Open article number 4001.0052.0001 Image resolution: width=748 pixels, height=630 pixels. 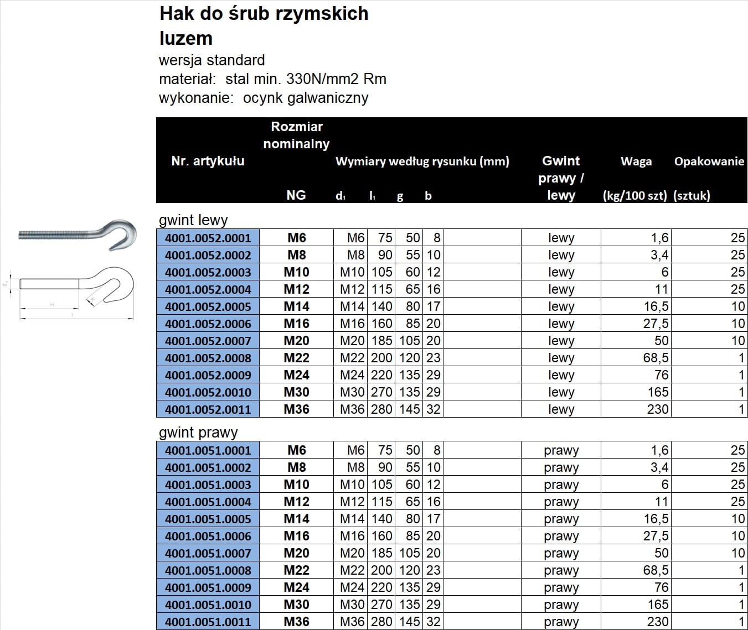coord(208,238)
